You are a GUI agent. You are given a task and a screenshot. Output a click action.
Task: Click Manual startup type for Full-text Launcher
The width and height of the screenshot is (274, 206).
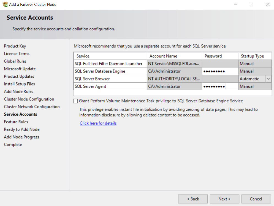click(255, 64)
